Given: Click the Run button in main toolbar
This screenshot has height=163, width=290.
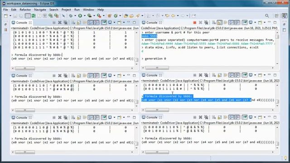Looking at the screenshot, I should (x=80, y=16).
